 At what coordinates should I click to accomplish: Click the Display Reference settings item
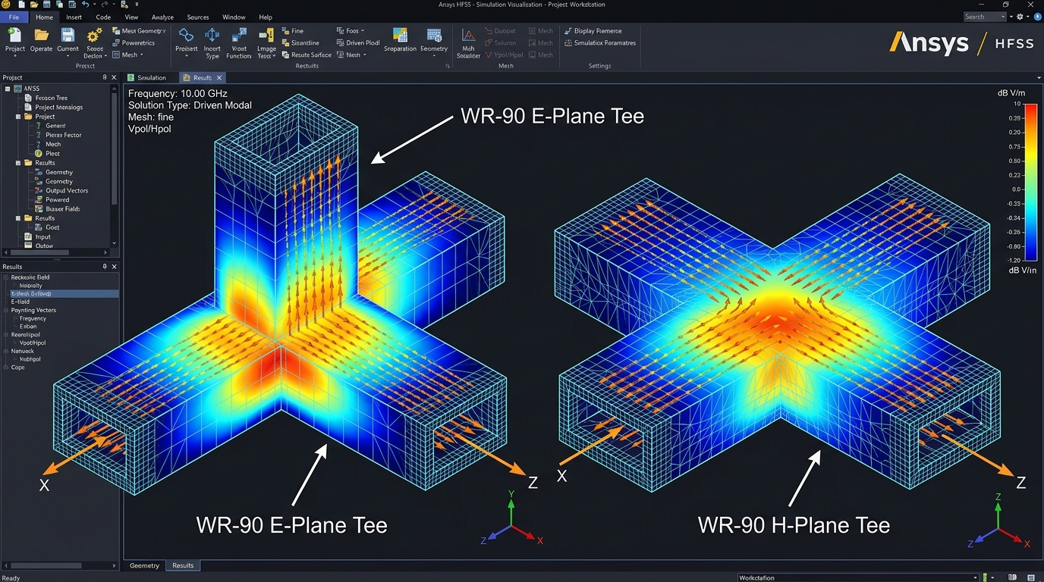coord(593,31)
